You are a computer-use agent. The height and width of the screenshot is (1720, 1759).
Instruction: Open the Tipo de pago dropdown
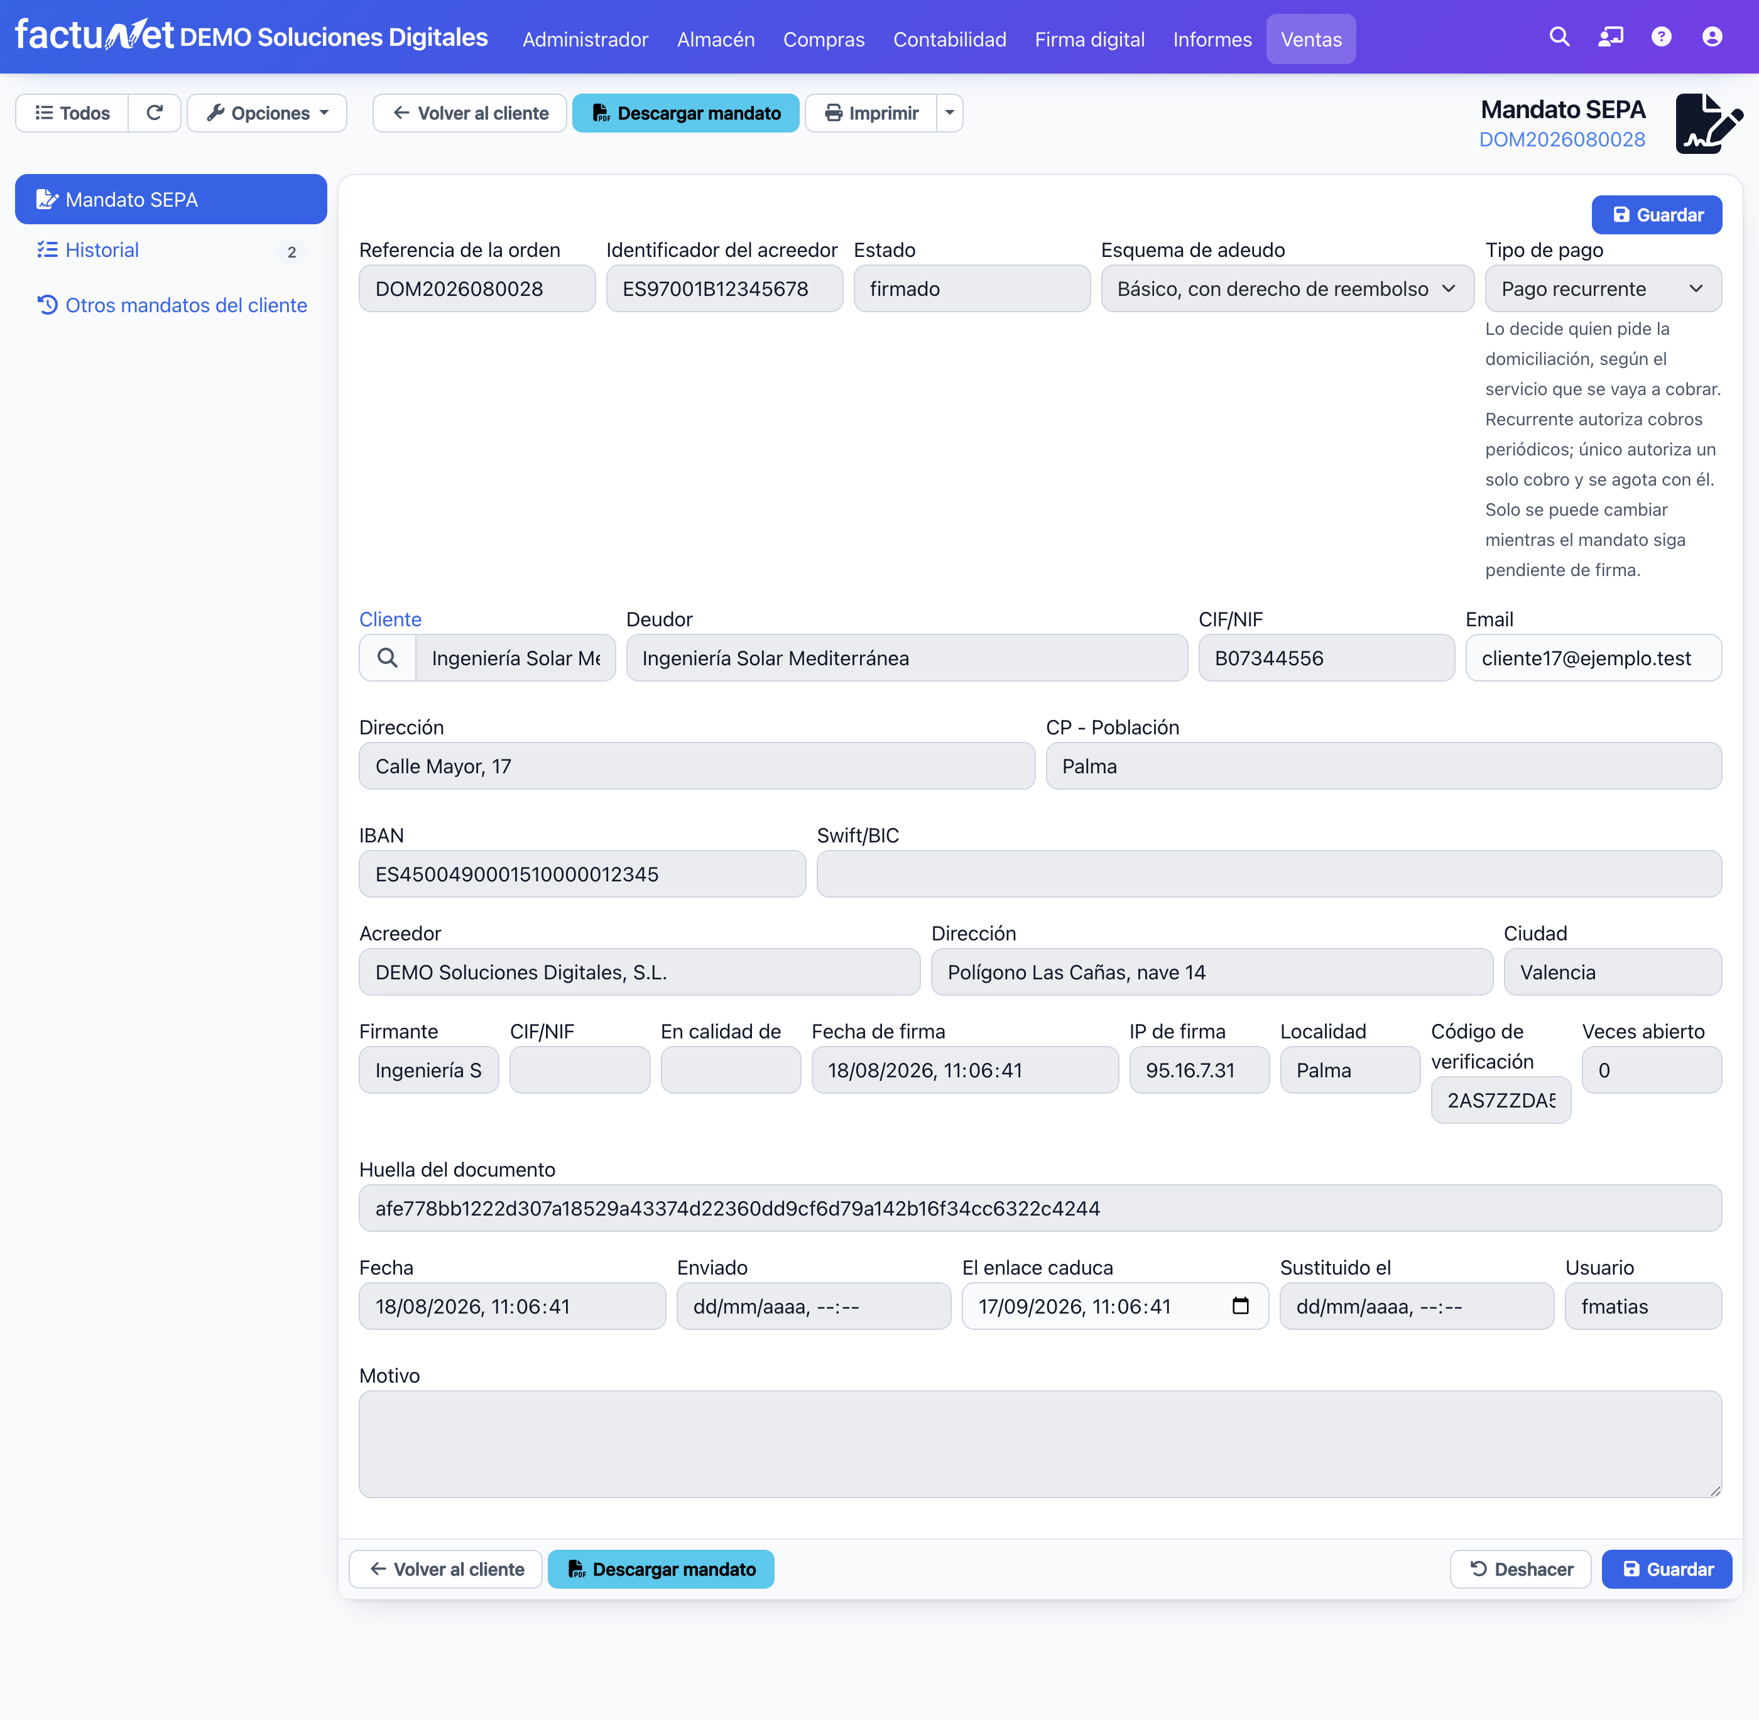click(x=1603, y=288)
